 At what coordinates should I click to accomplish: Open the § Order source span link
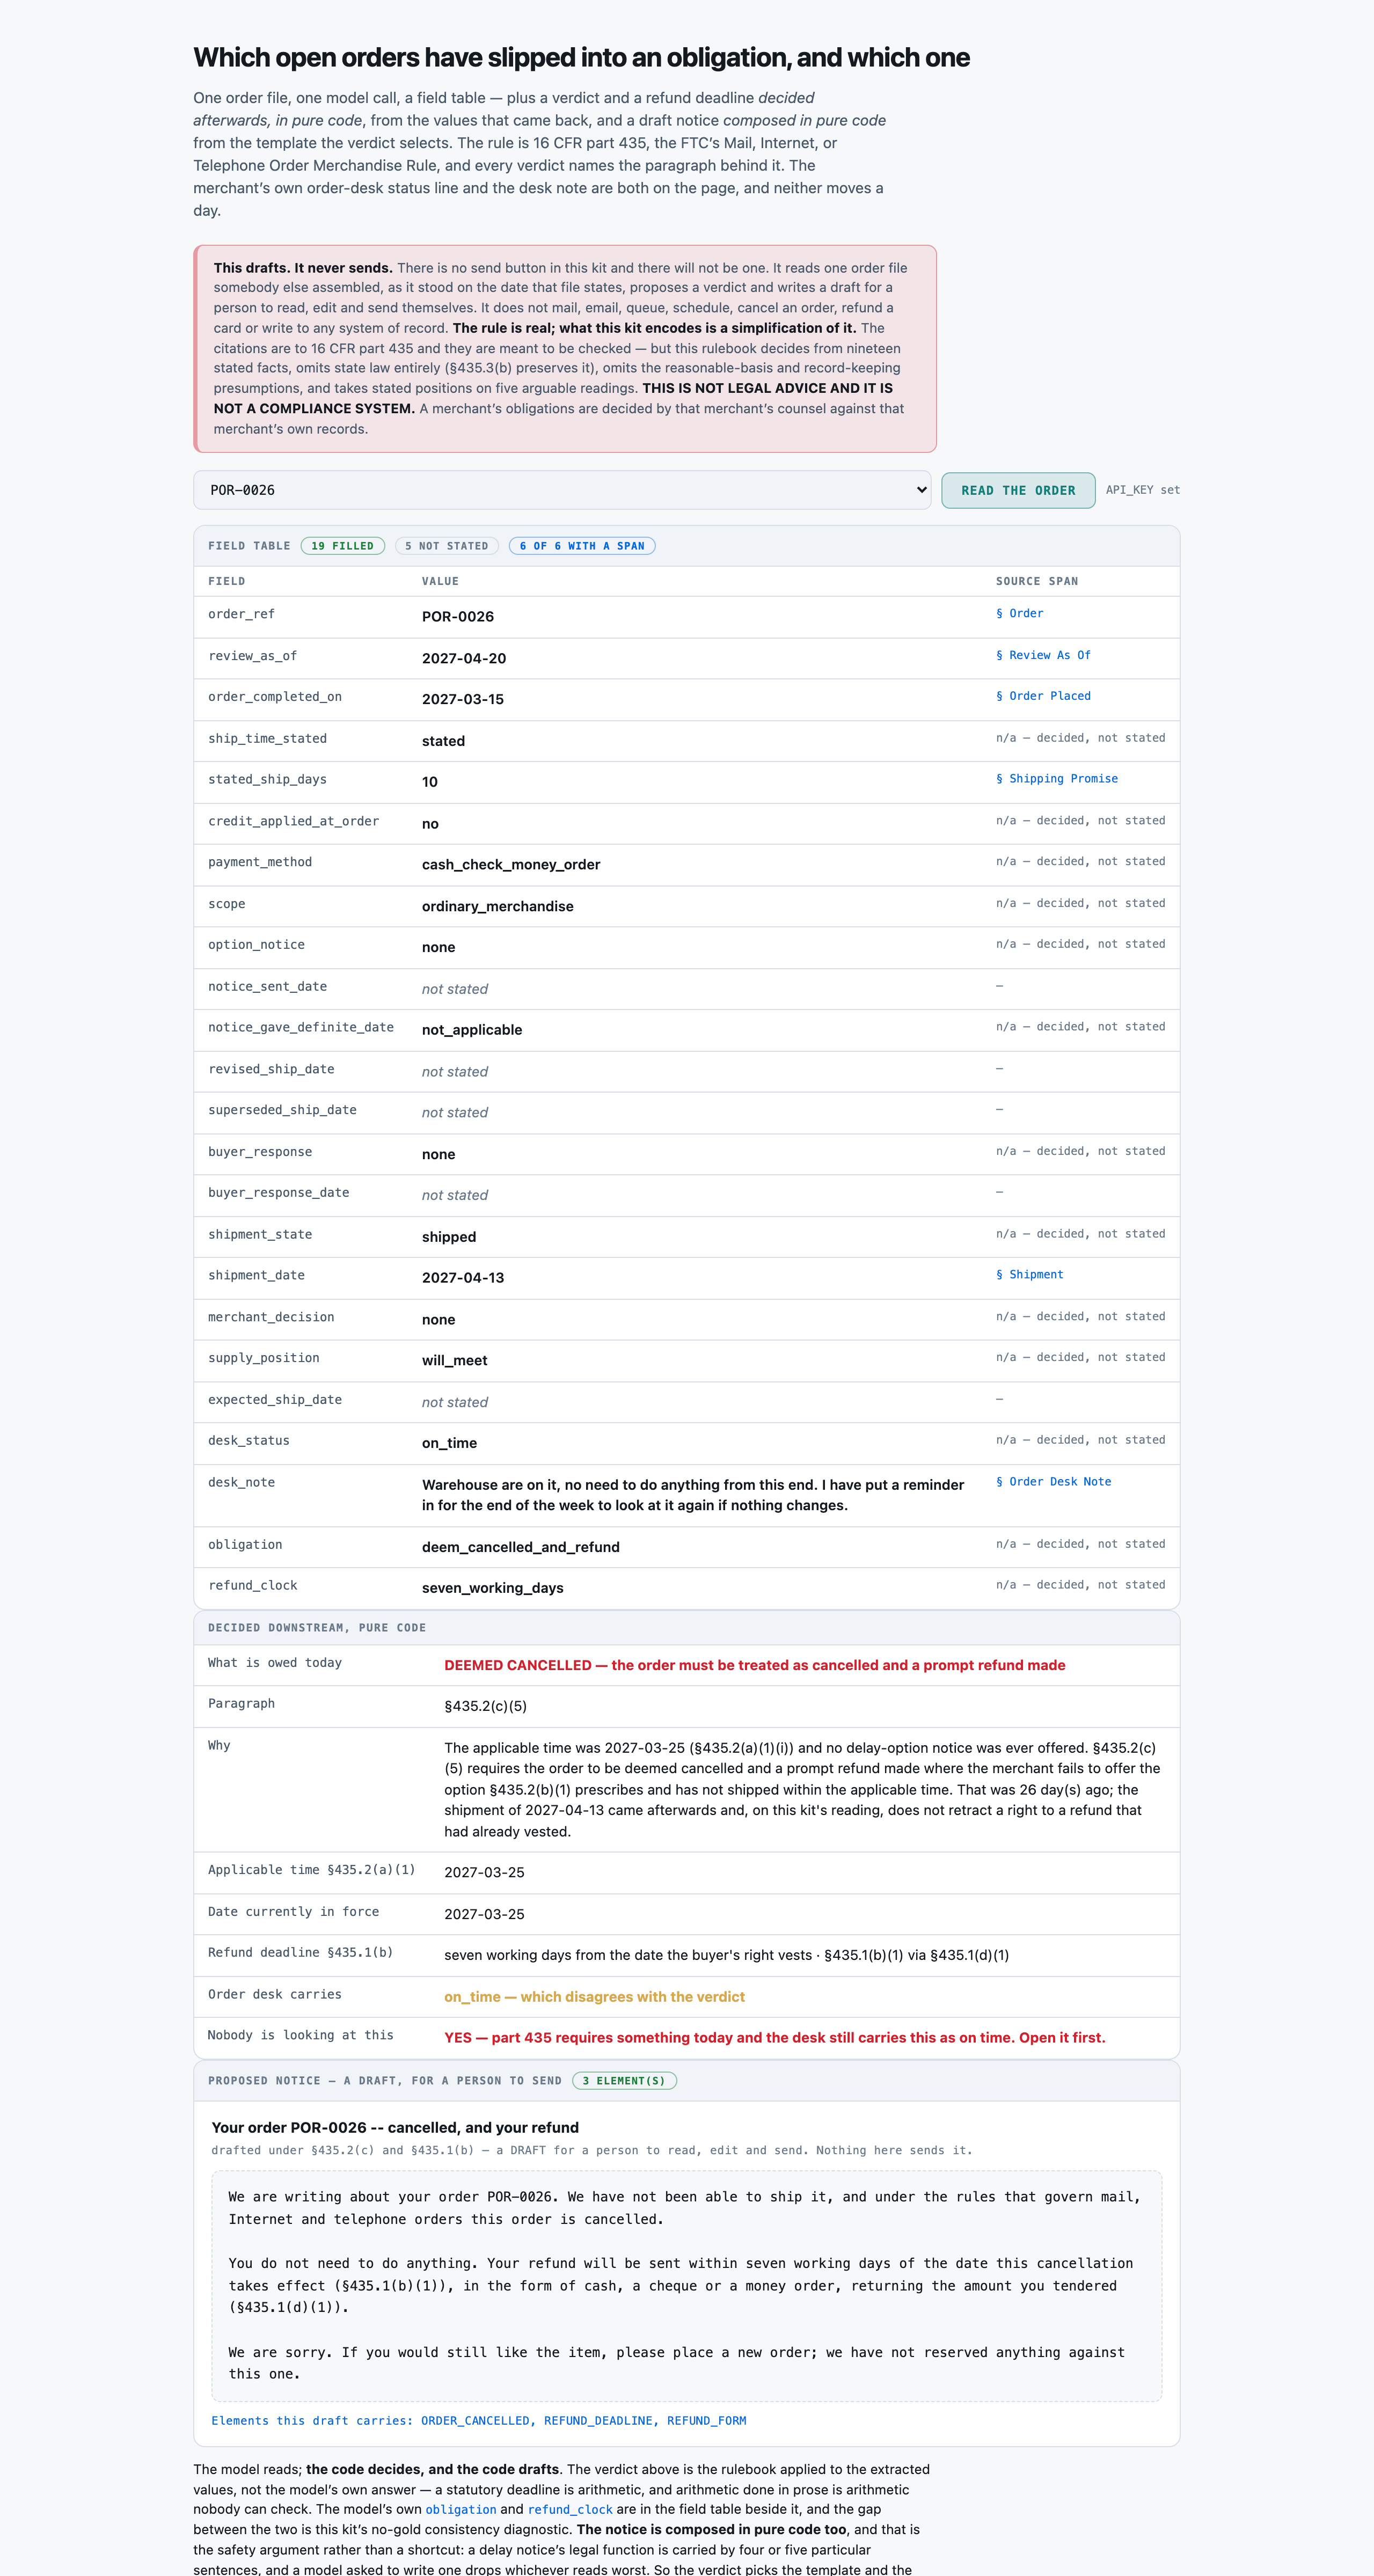[x=1019, y=613]
